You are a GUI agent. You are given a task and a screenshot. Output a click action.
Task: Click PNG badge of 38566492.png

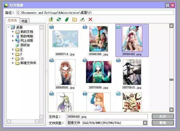[x=118, y=27]
